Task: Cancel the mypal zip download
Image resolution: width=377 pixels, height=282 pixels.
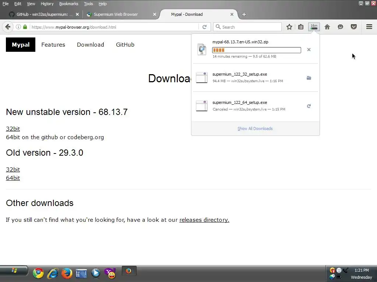Action: coord(309,50)
